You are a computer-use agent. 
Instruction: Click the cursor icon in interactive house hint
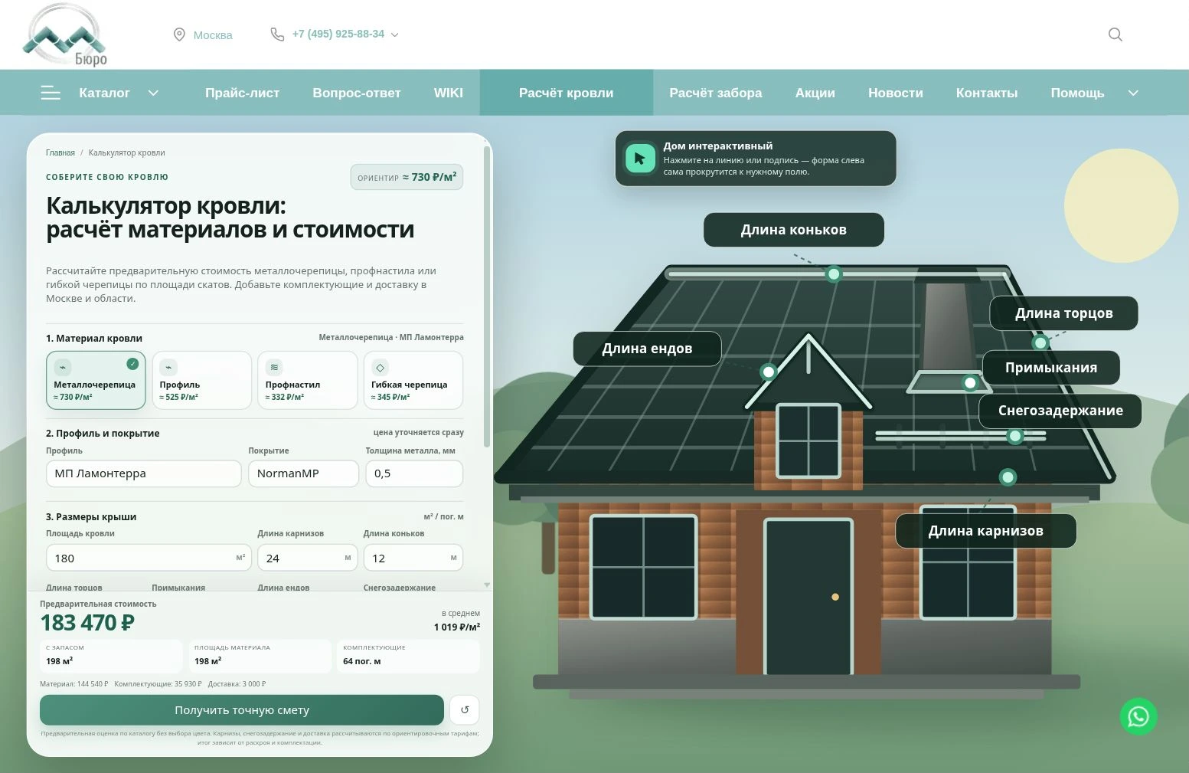click(x=640, y=159)
